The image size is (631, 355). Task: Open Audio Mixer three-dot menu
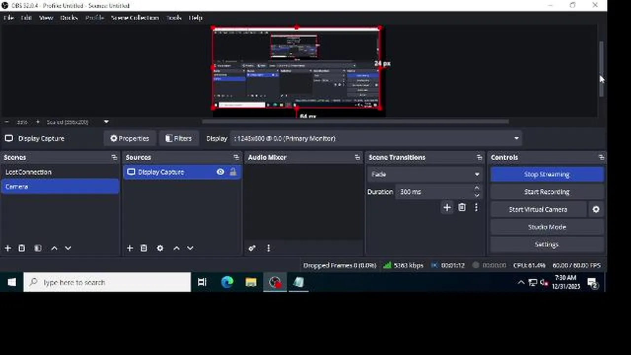pyautogui.click(x=268, y=248)
